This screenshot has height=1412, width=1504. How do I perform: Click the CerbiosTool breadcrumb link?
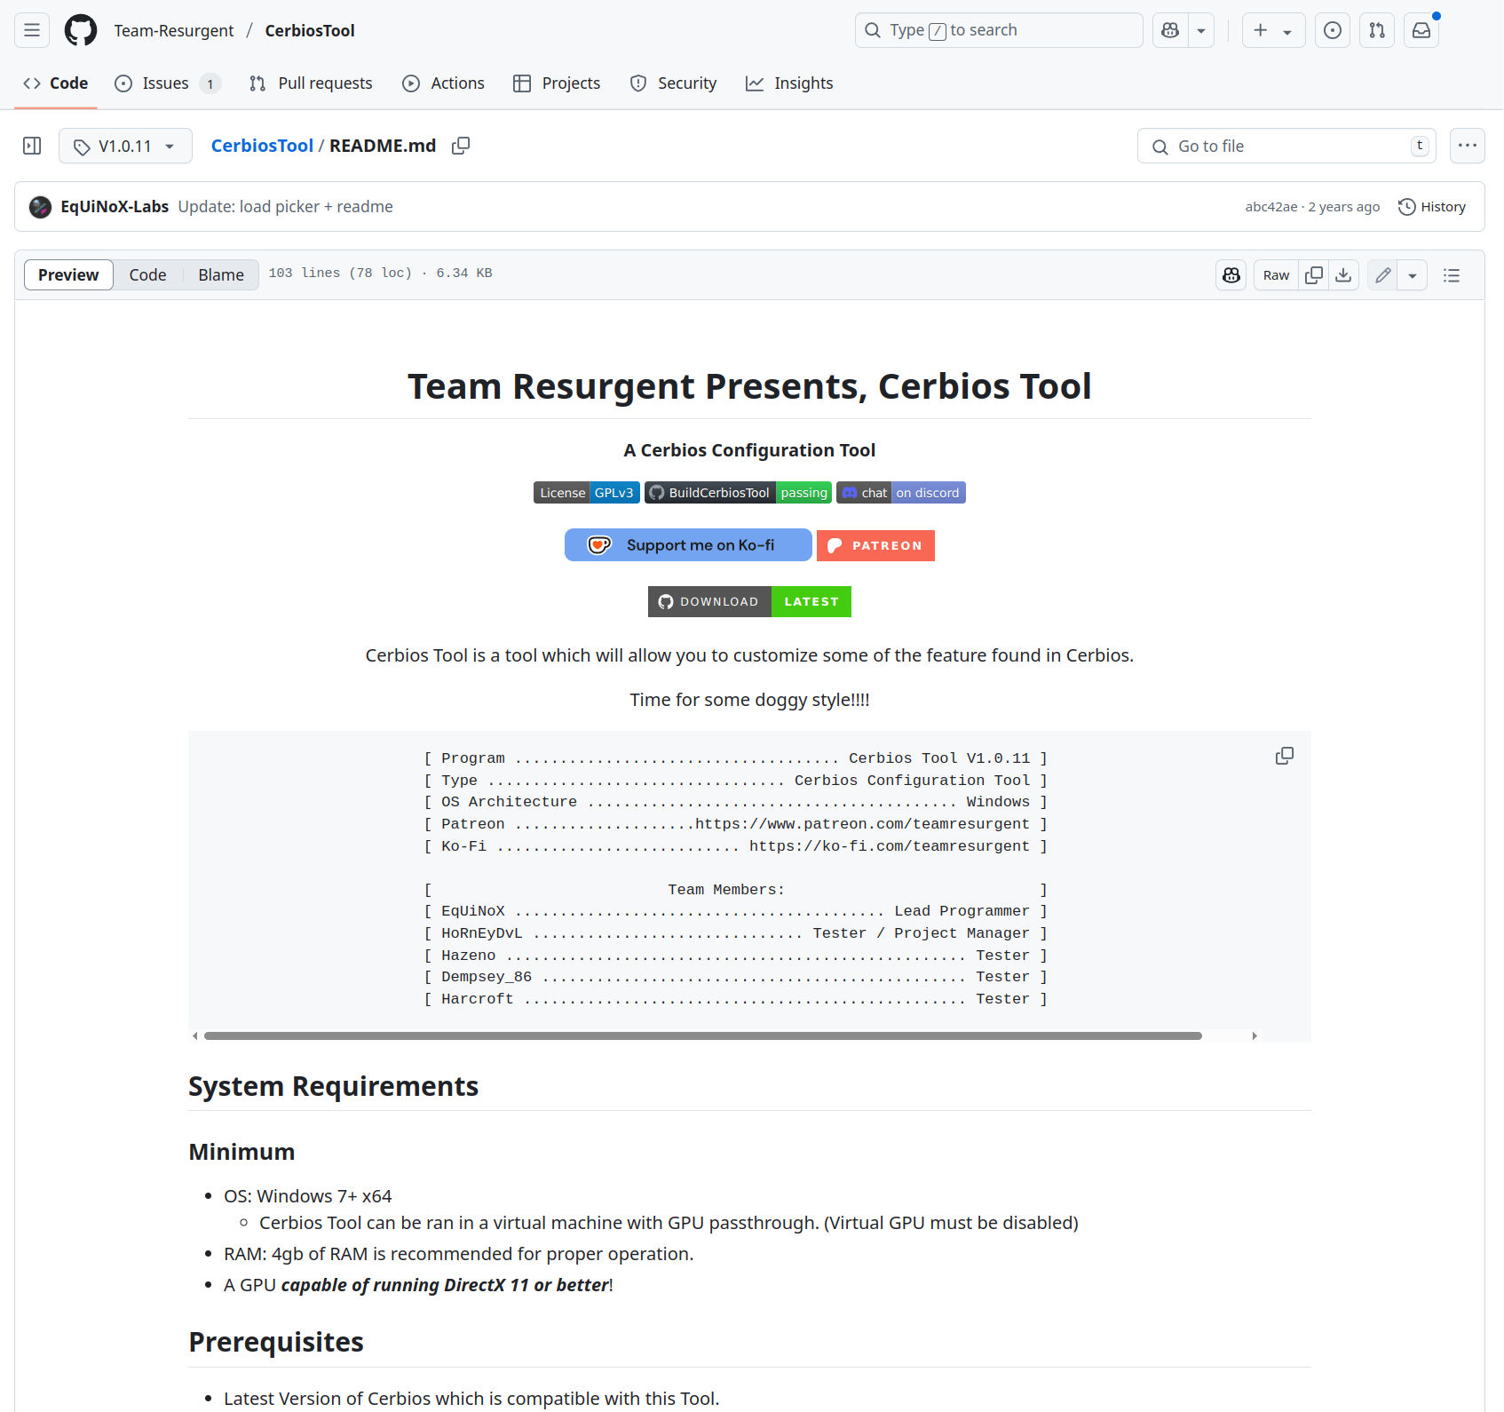pos(262,146)
